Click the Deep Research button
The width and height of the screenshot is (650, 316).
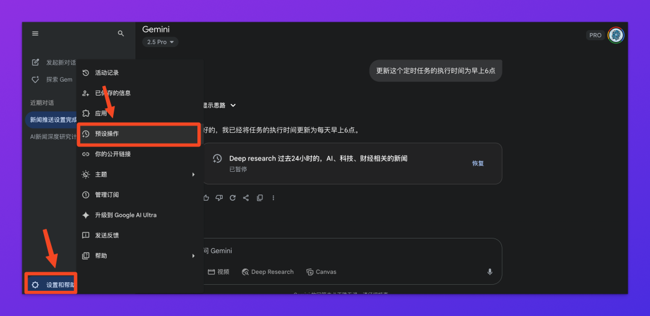[x=268, y=272]
